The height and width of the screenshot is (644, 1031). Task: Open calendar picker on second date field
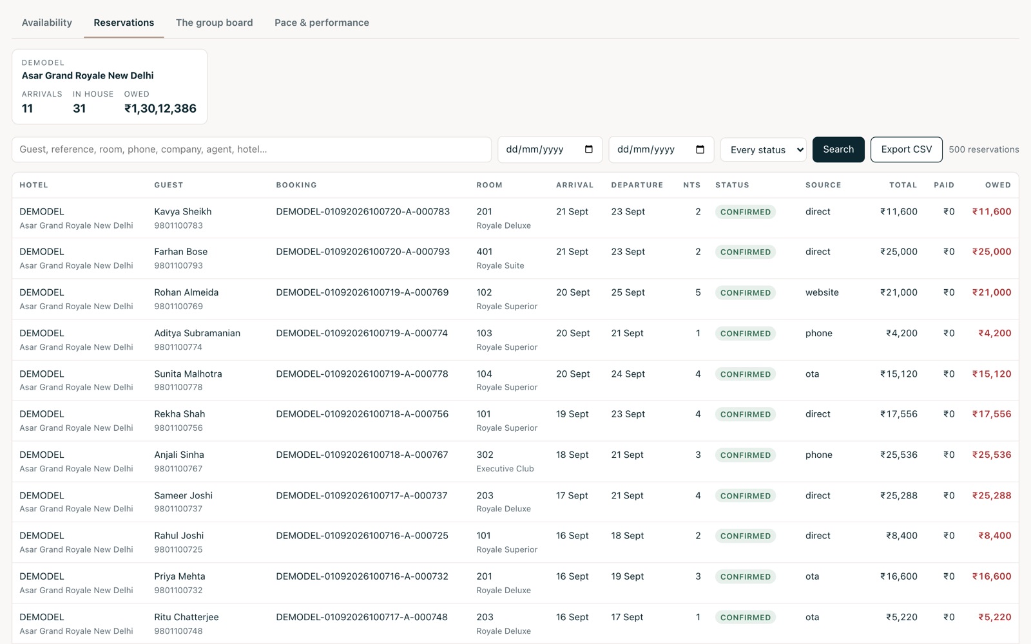(x=700, y=149)
